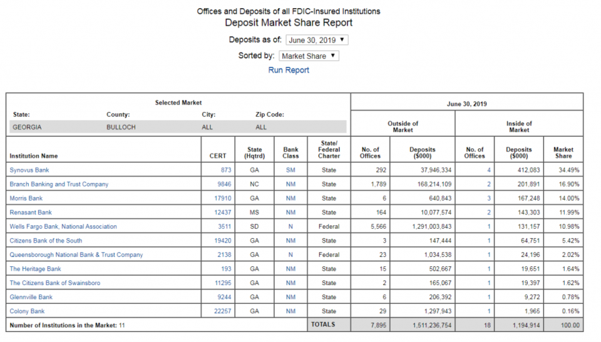Open the 'Deposits as of' date dropdown
This screenshot has height=342, width=601.
[x=317, y=40]
